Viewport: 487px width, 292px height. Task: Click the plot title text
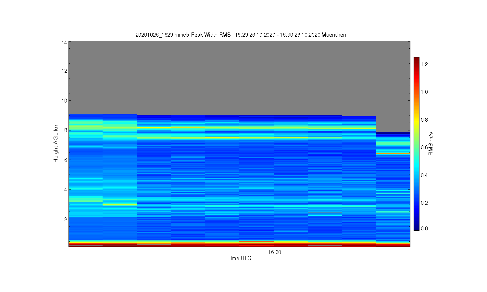click(x=241, y=35)
